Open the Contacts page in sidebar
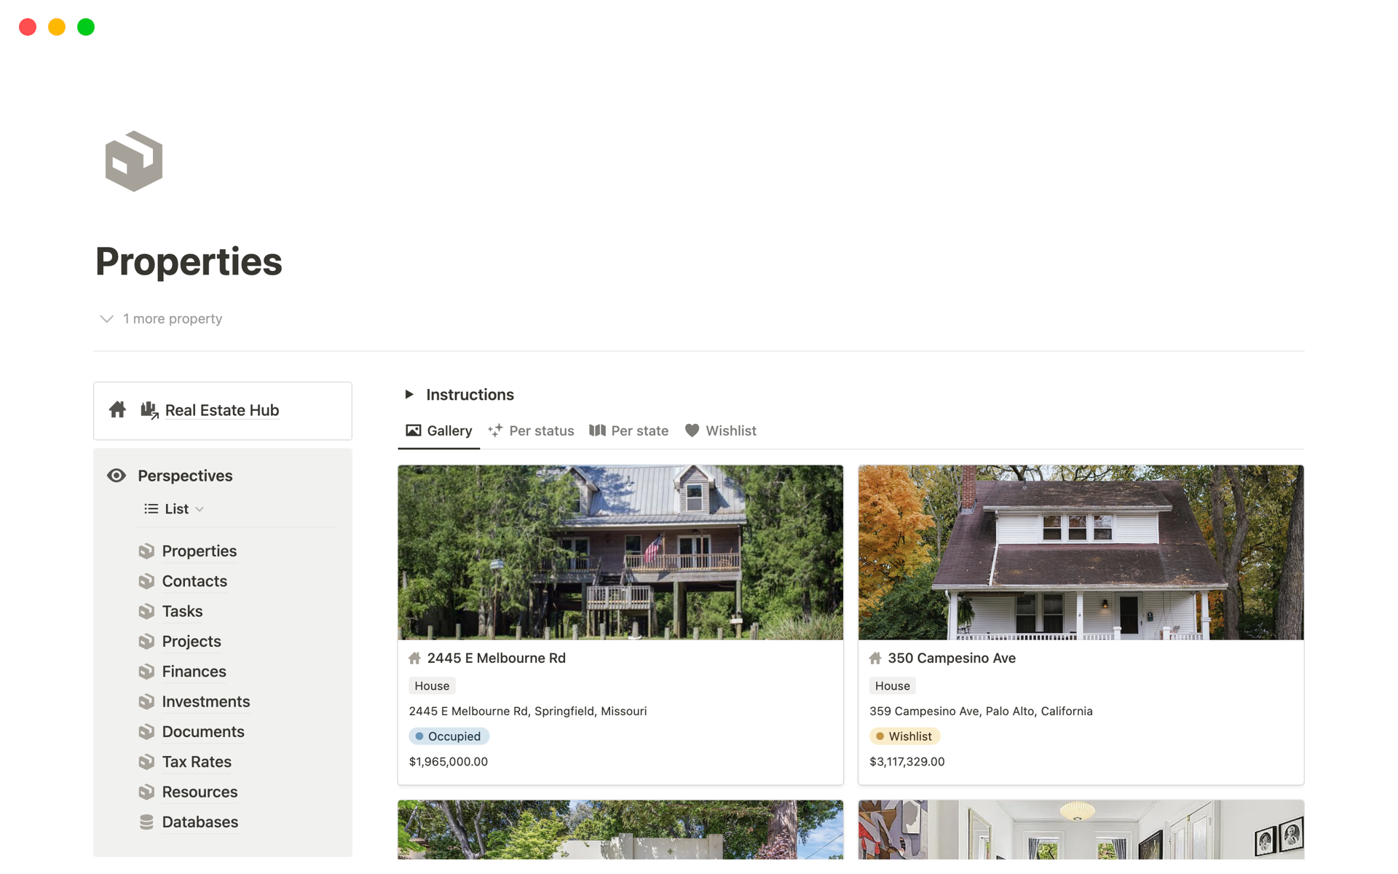 click(194, 581)
